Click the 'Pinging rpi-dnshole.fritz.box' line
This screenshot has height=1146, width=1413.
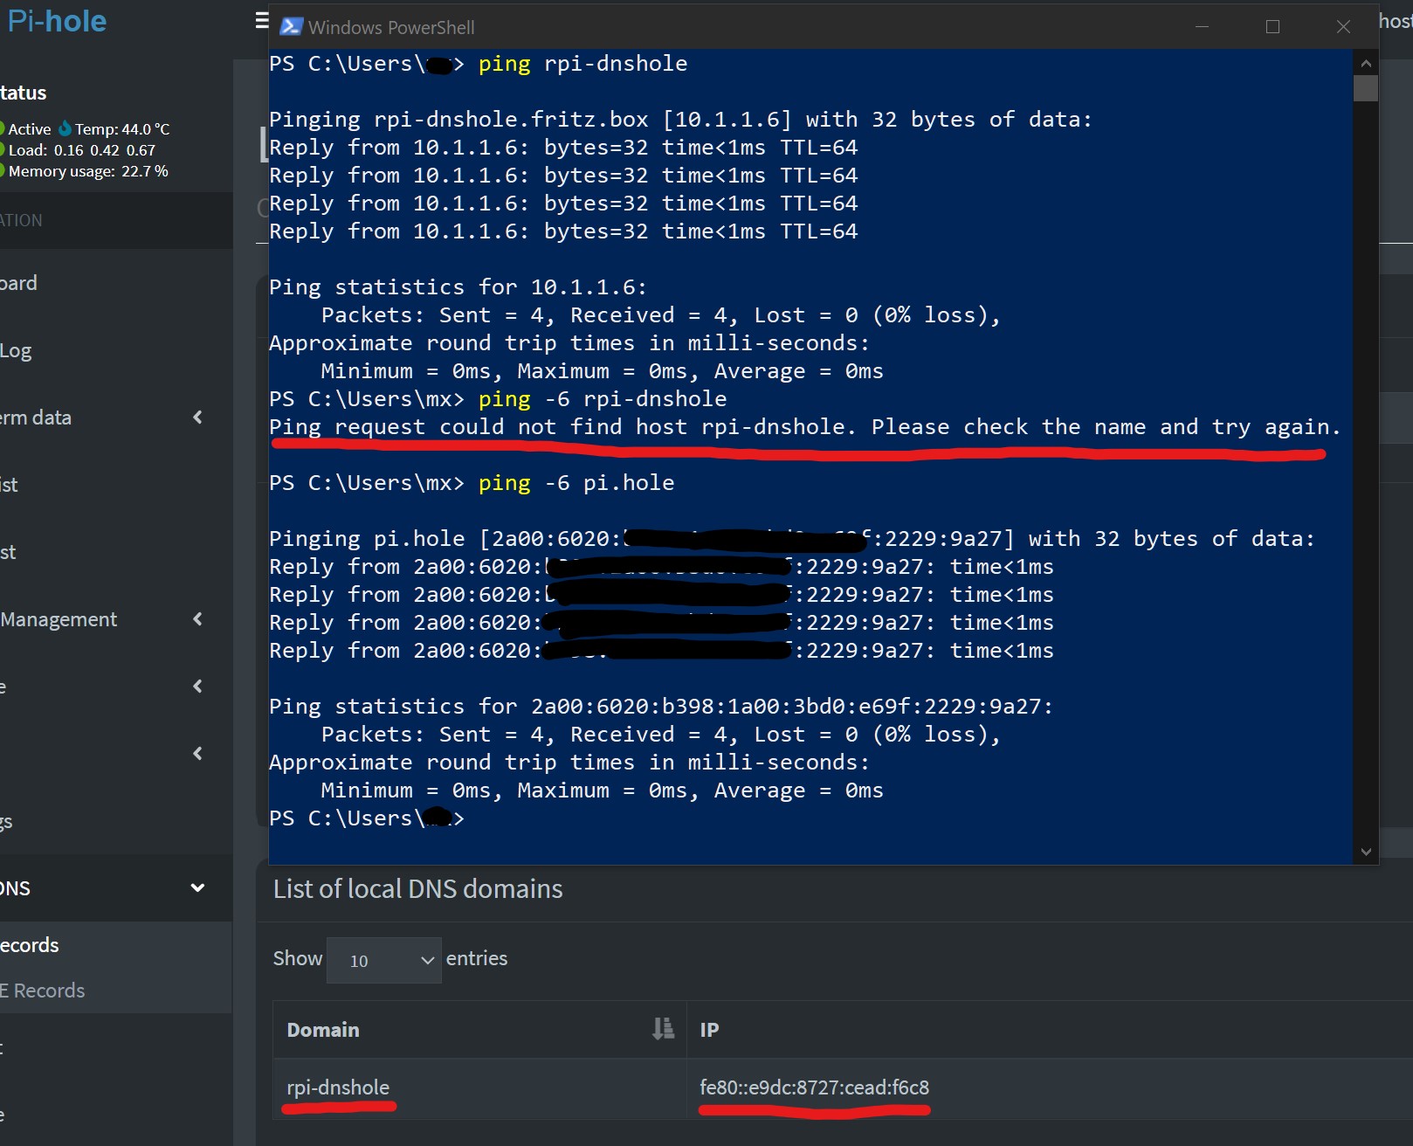tap(680, 120)
